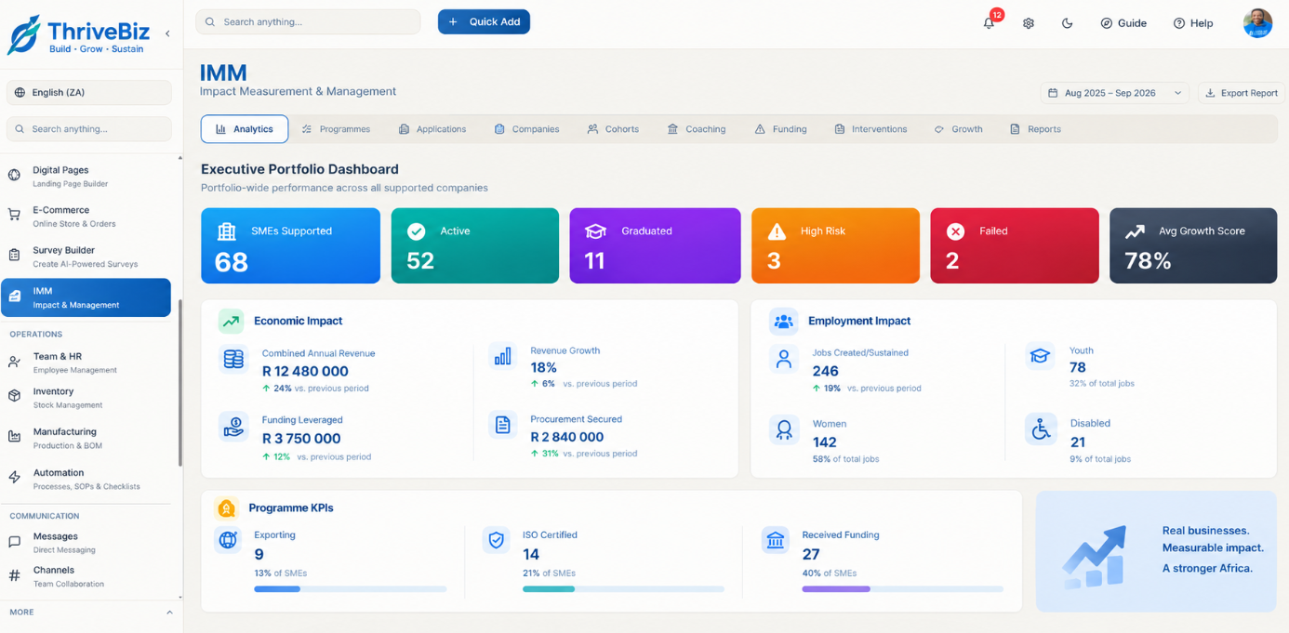Screen dimensions: 1289x633
Task: Click the Jobs Created/Sustained person icon
Action: (x=784, y=359)
